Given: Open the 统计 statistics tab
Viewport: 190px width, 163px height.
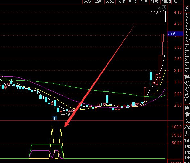Looking at the screenshot, I should 121,1.
